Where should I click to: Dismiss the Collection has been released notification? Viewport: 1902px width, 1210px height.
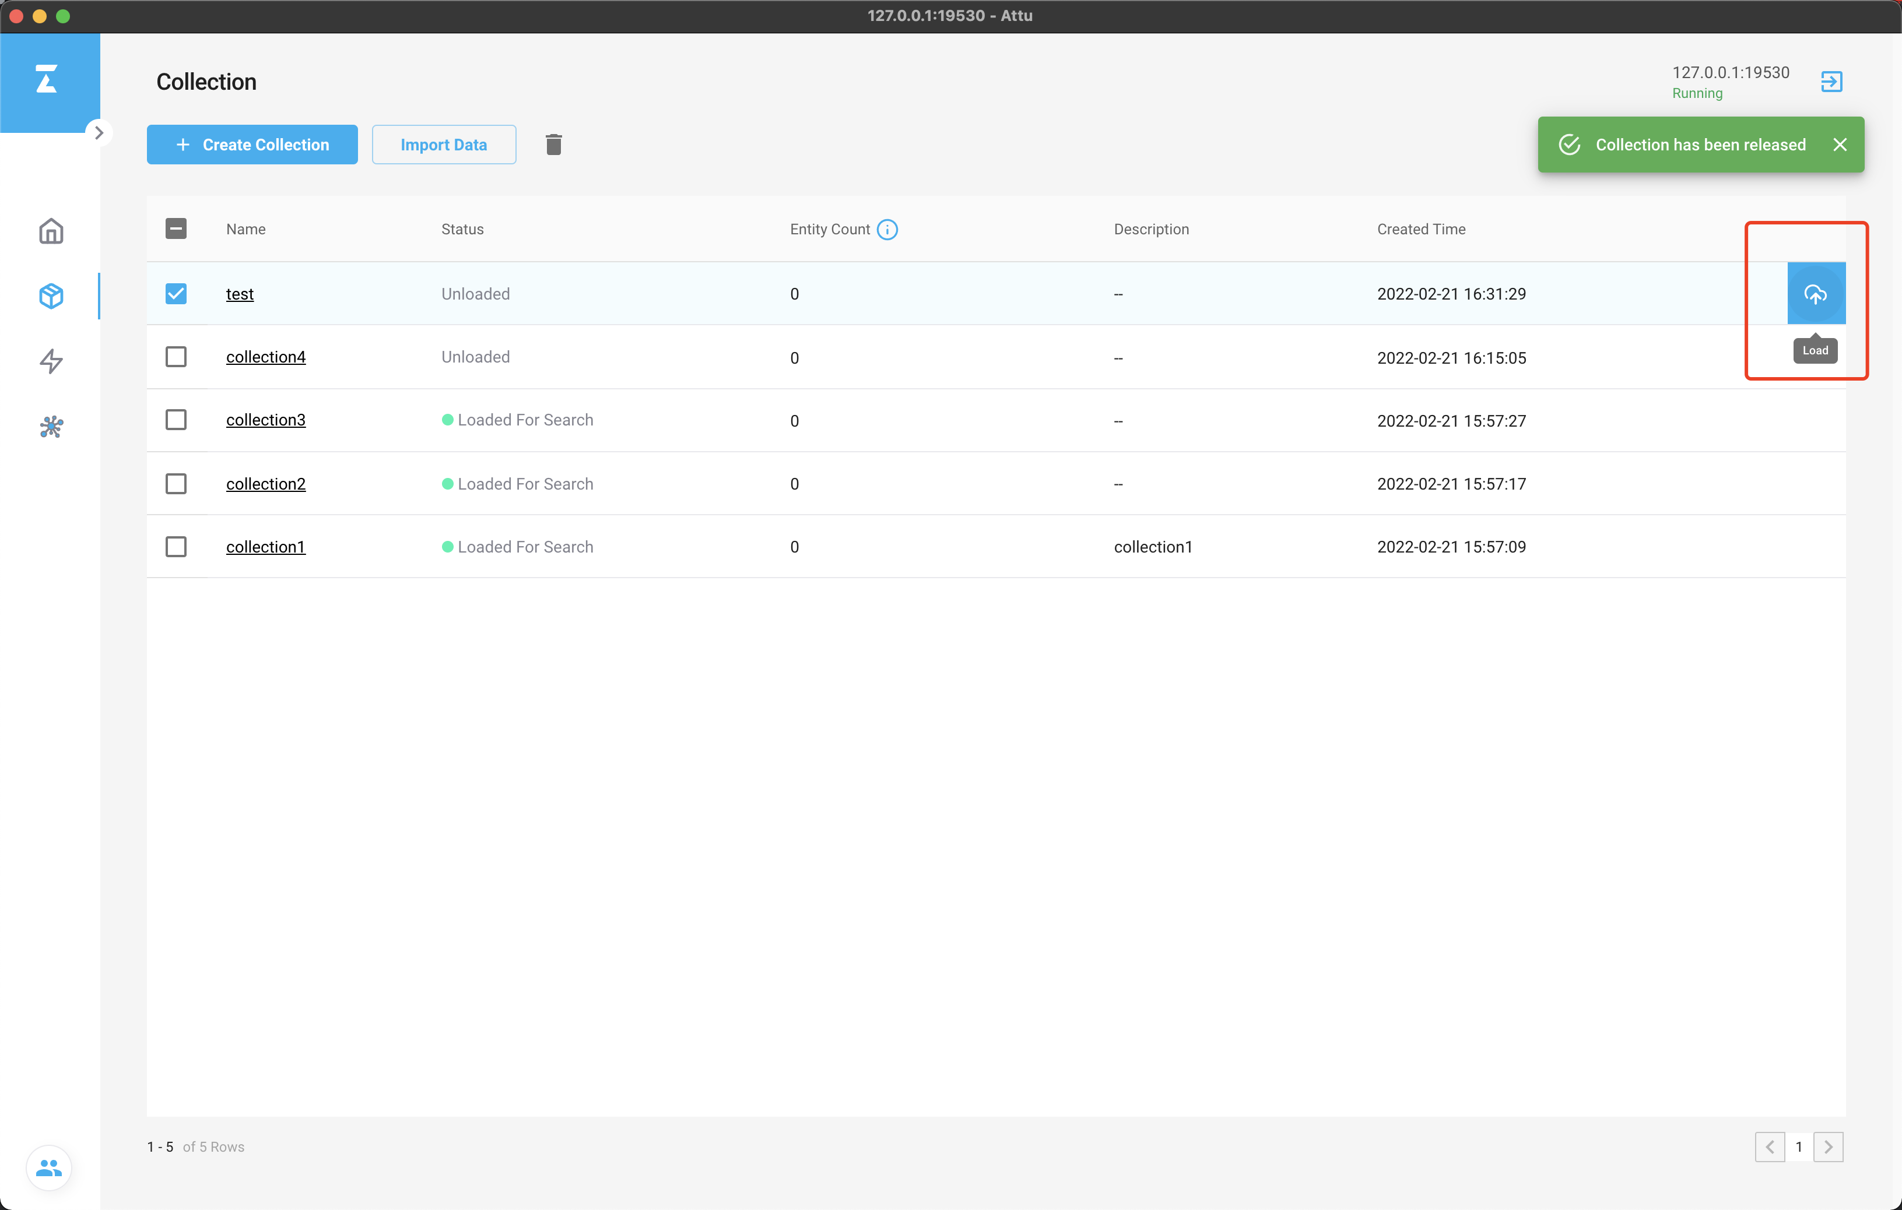click(x=1838, y=144)
